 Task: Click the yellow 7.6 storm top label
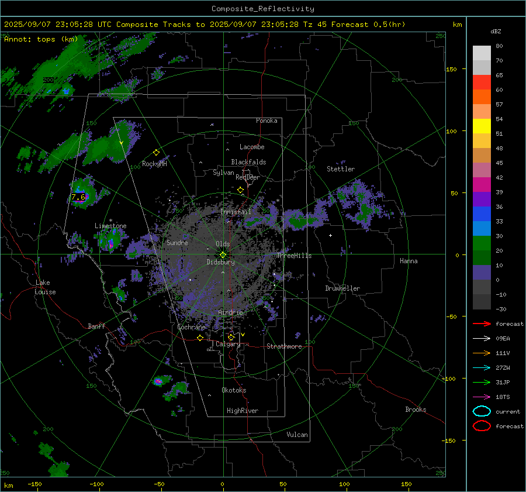[x=78, y=197]
